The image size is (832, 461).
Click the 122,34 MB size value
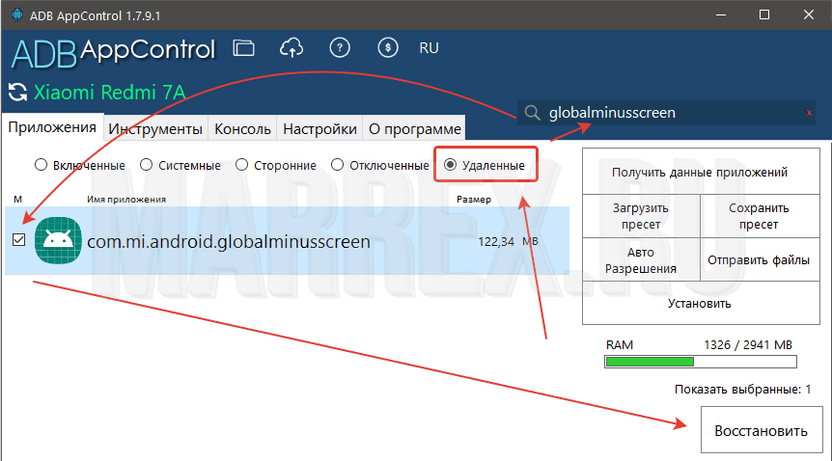tap(508, 242)
